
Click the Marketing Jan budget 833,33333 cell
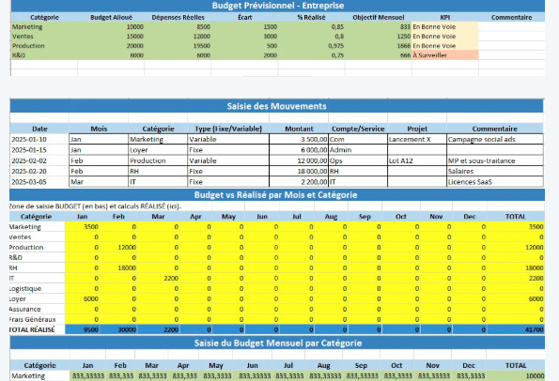[87, 375]
